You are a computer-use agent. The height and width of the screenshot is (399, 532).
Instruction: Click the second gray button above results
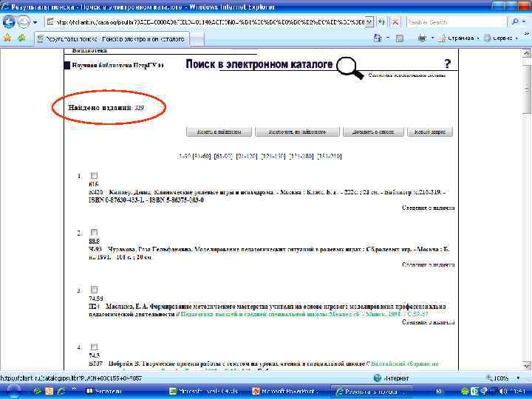click(x=297, y=132)
